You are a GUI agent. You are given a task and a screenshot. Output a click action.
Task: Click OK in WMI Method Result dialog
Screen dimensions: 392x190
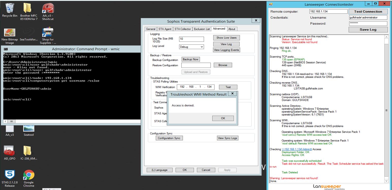point(223,118)
